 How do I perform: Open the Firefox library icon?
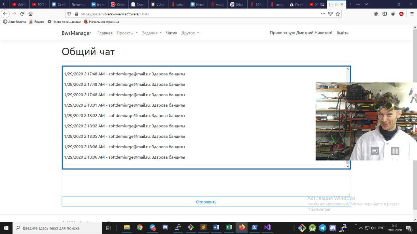377,14
